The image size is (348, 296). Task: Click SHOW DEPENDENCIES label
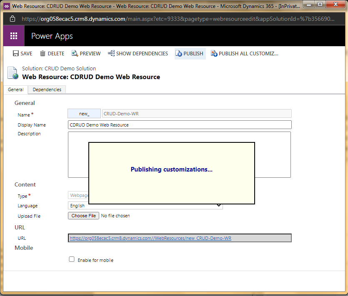click(x=142, y=54)
